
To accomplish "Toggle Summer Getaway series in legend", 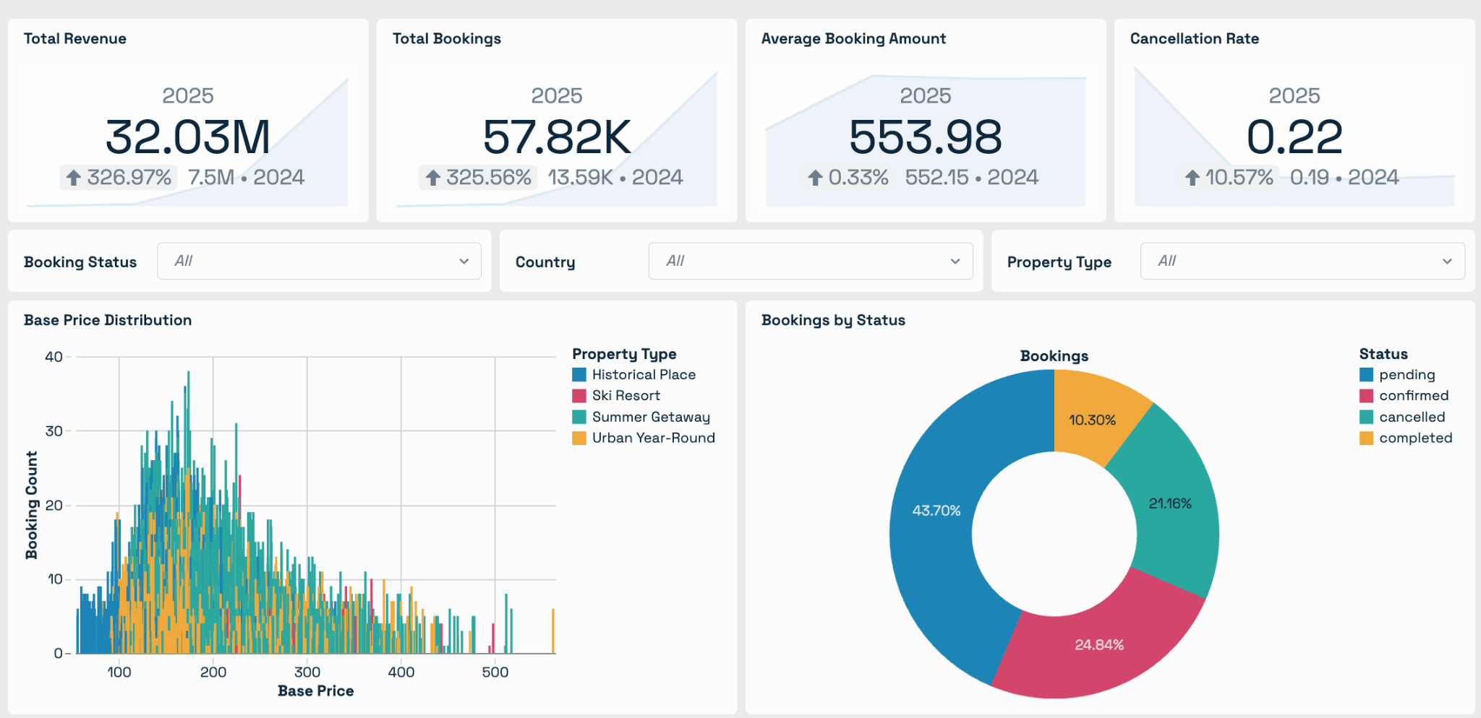I will point(641,417).
